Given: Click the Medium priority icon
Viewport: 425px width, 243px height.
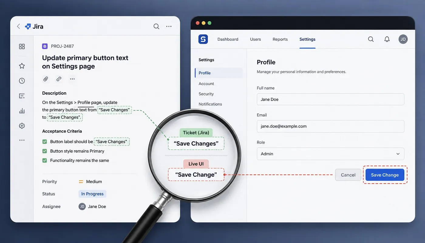Looking at the screenshot, I should [81, 182].
